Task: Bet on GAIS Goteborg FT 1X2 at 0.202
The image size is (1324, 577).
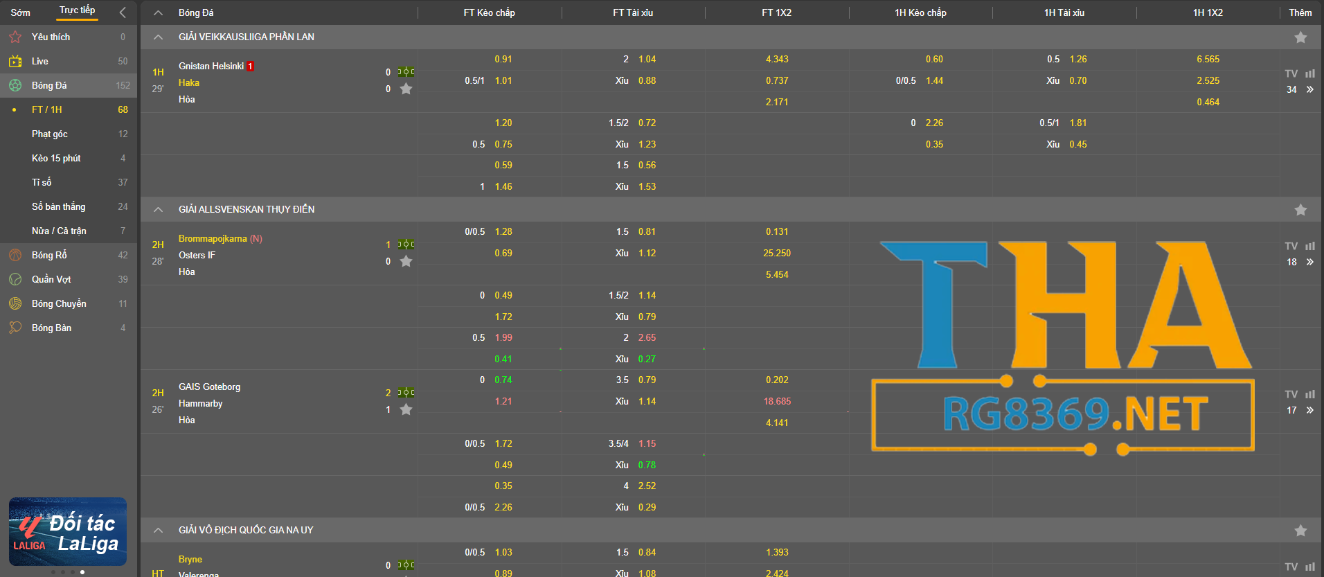Action: 777,380
